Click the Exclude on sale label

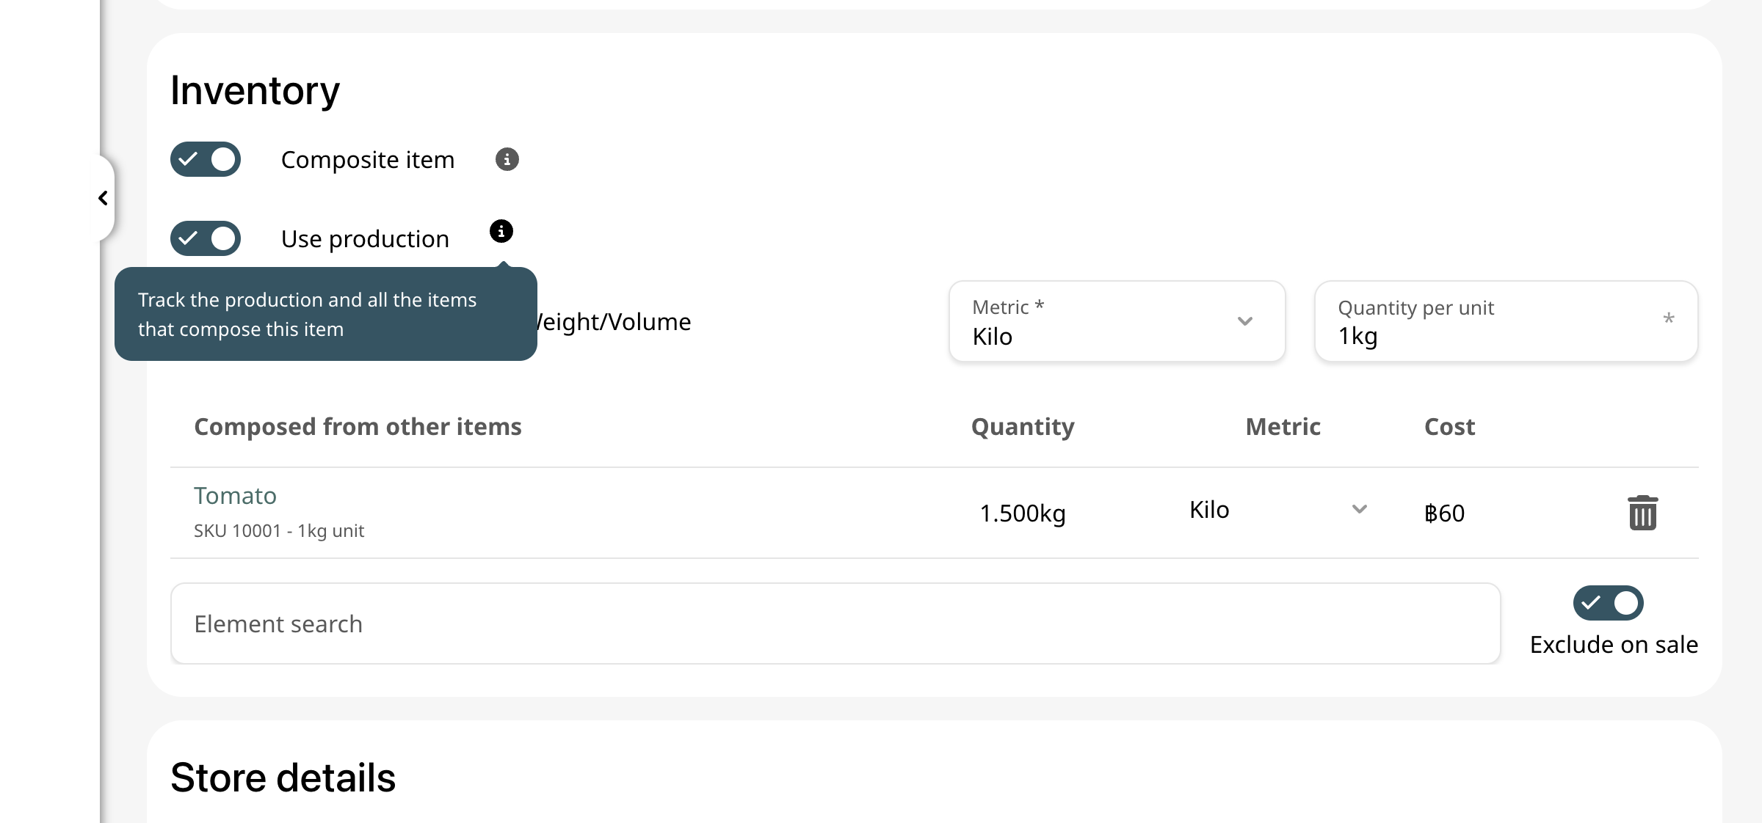[x=1614, y=645]
